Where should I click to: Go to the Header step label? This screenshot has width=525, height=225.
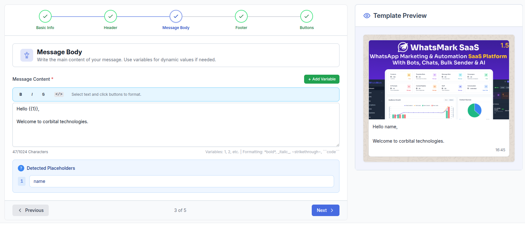point(111,28)
